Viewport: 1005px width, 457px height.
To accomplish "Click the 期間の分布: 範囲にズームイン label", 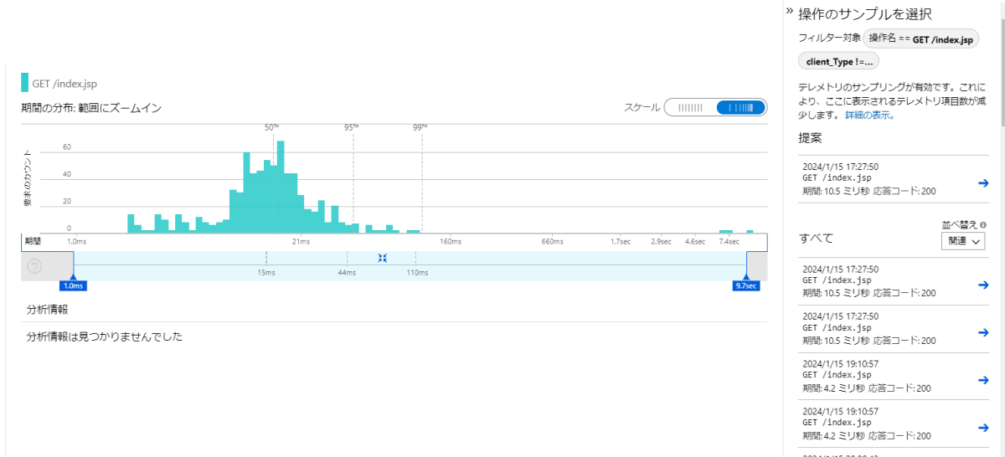I will point(91,108).
